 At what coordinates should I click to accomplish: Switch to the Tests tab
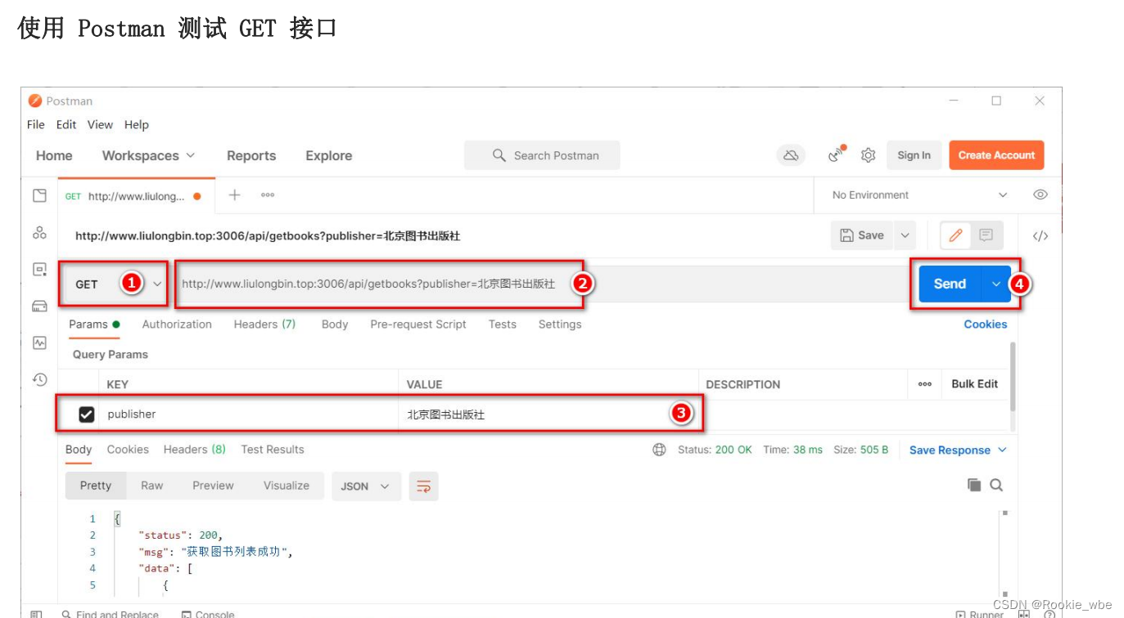pyautogui.click(x=503, y=325)
